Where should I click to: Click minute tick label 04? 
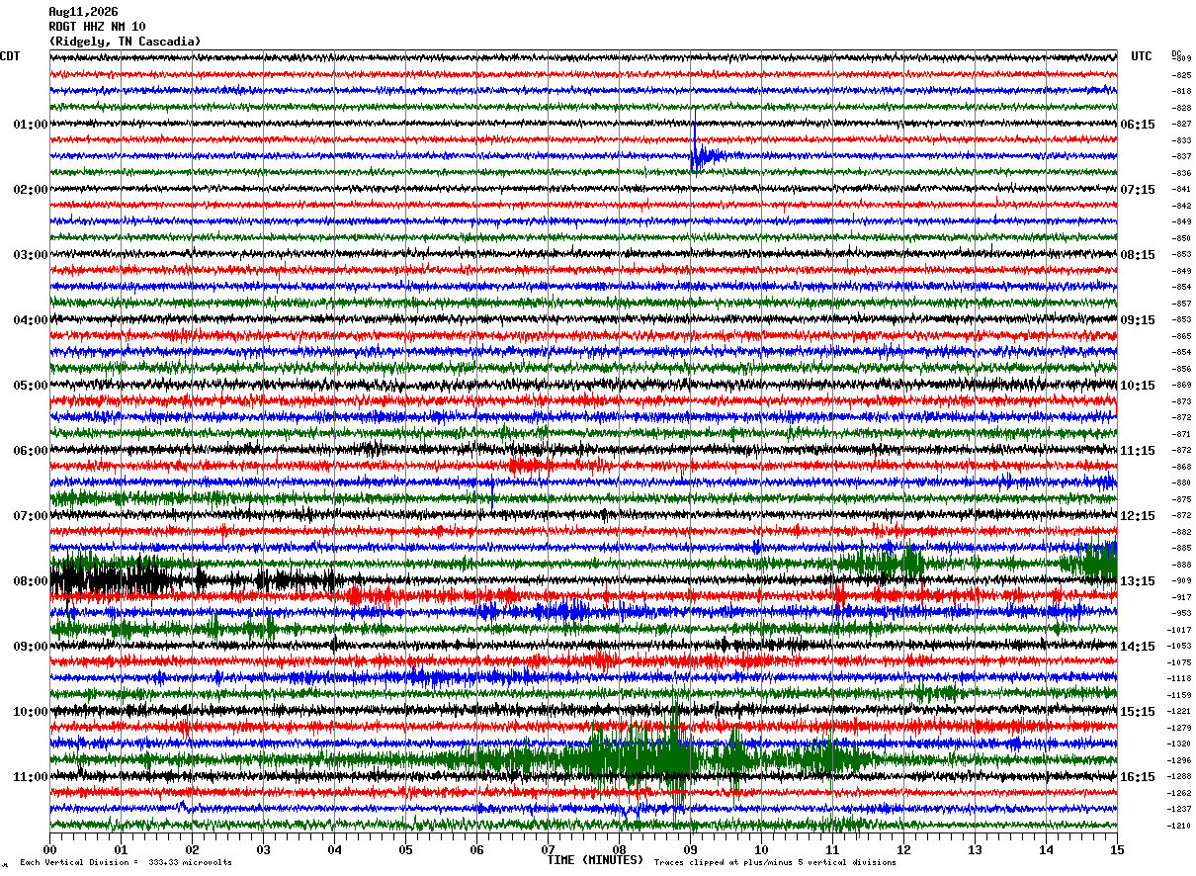(x=334, y=849)
